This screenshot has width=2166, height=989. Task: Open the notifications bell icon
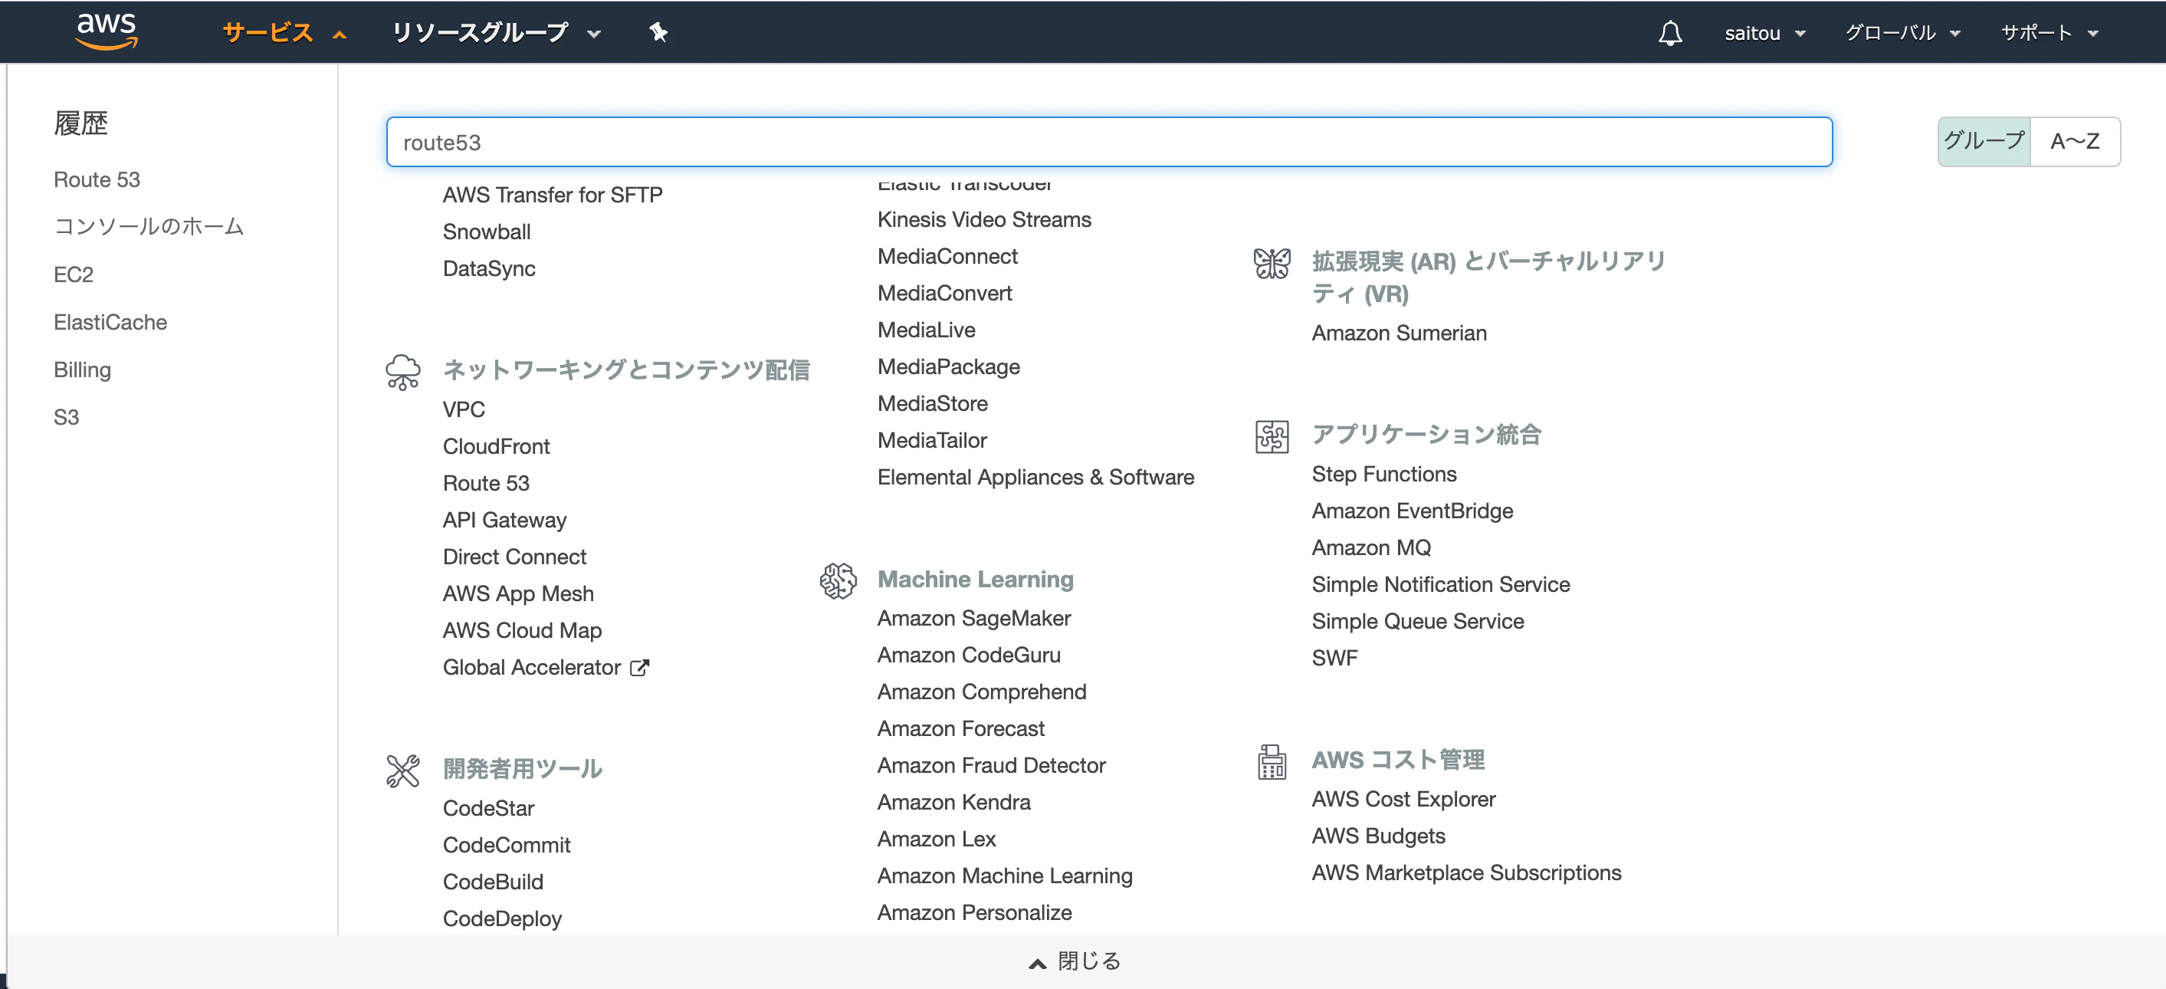(1670, 33)
